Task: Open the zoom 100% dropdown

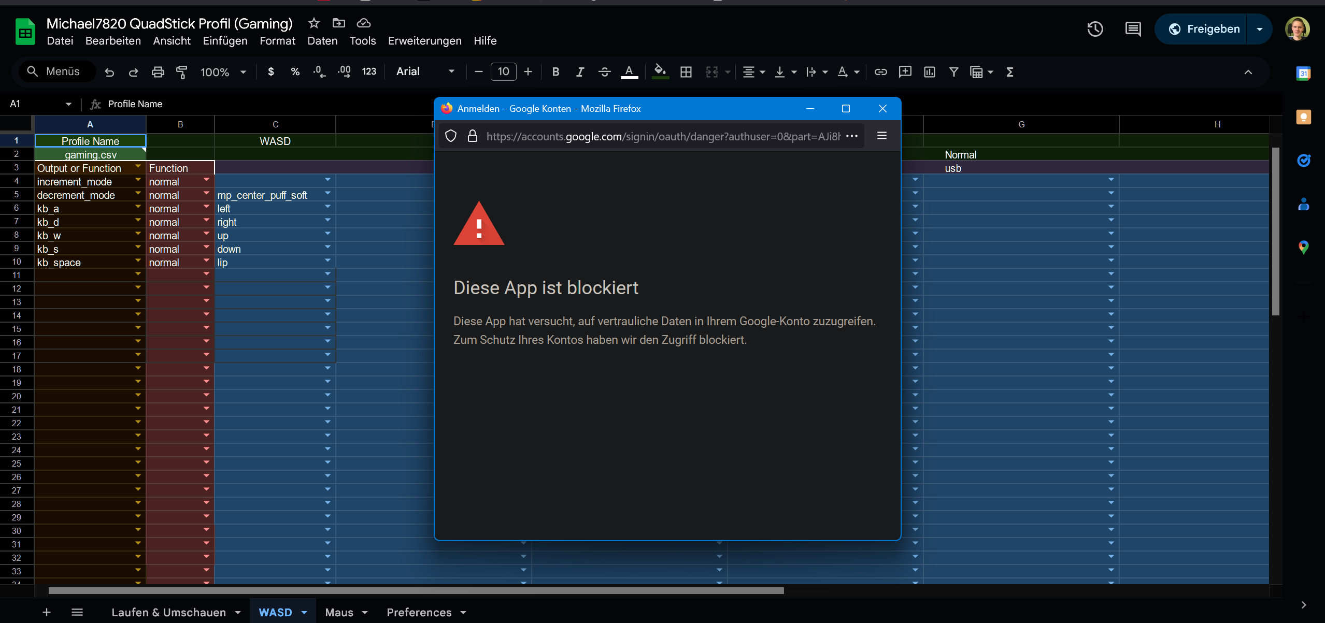Action: click(x=223, y=72)
